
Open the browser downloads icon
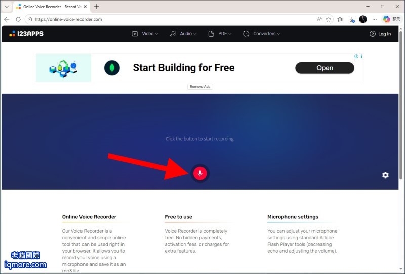pos(351,19)
